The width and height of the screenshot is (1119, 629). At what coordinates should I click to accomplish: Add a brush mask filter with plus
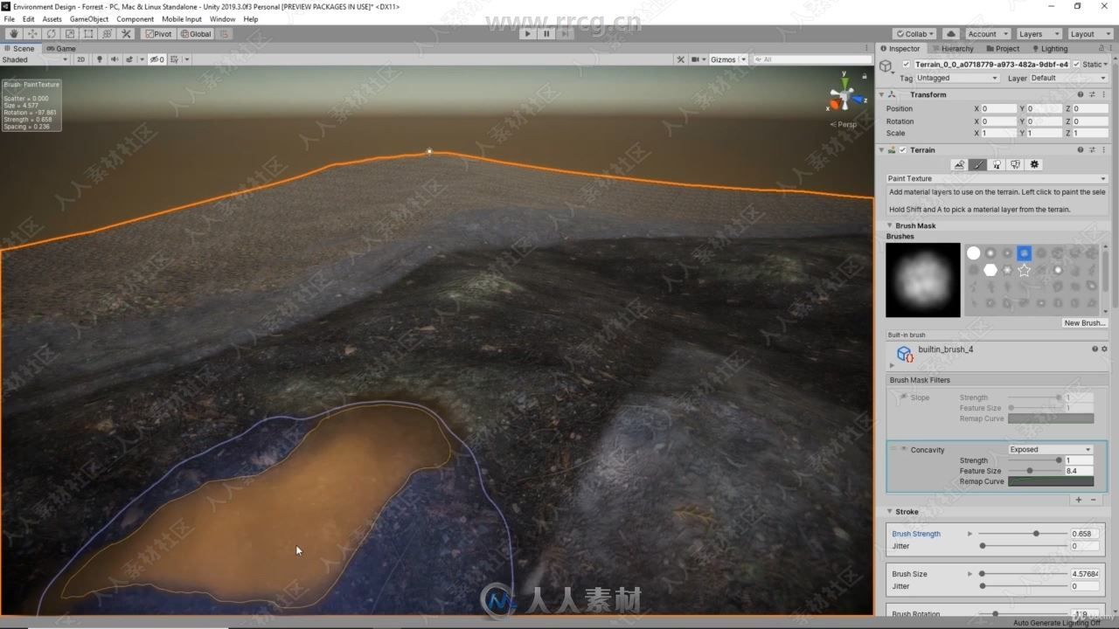click(1079, 500)
